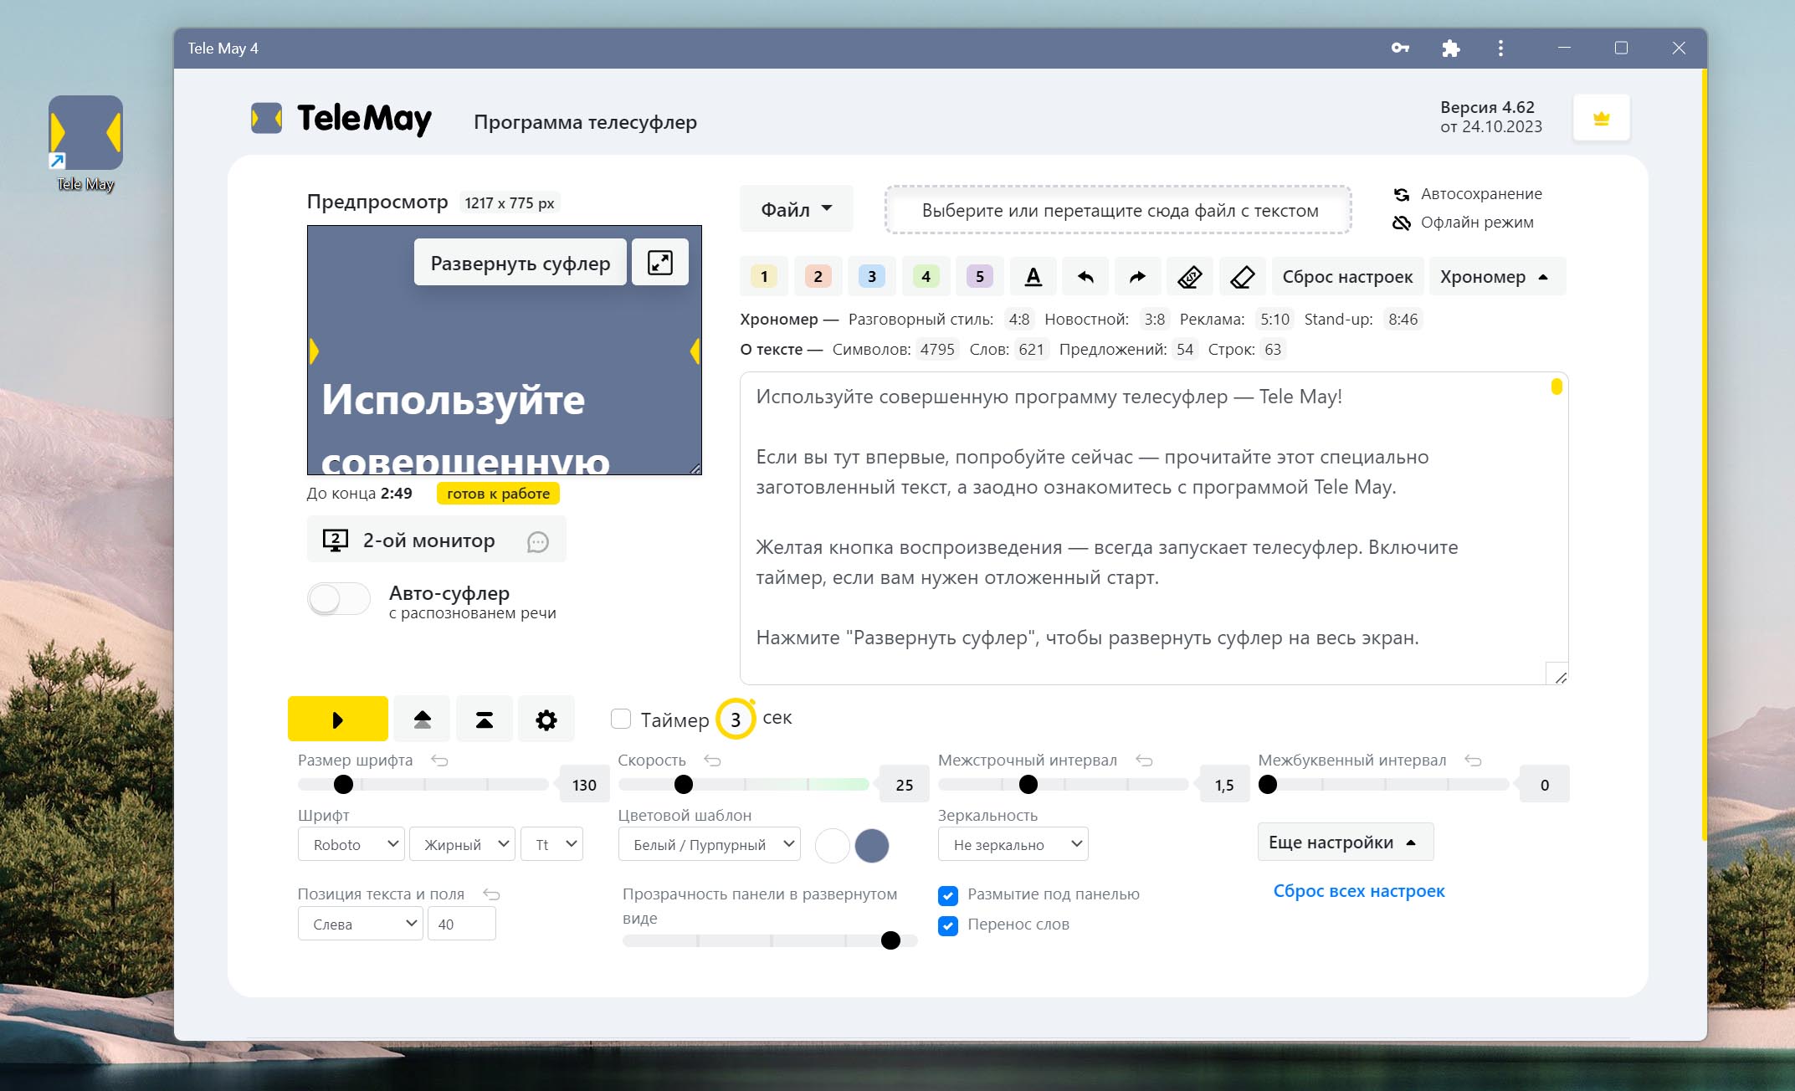Uncheck Размытие под панелью checkbox
The height and width of the screenshot is (1091, 1795).
click(x=948, y=895)
